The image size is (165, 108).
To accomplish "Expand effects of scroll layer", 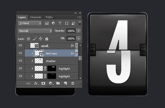I will (x=77, y=45).
